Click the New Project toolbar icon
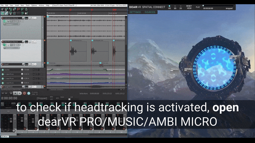 click(2, 9)
